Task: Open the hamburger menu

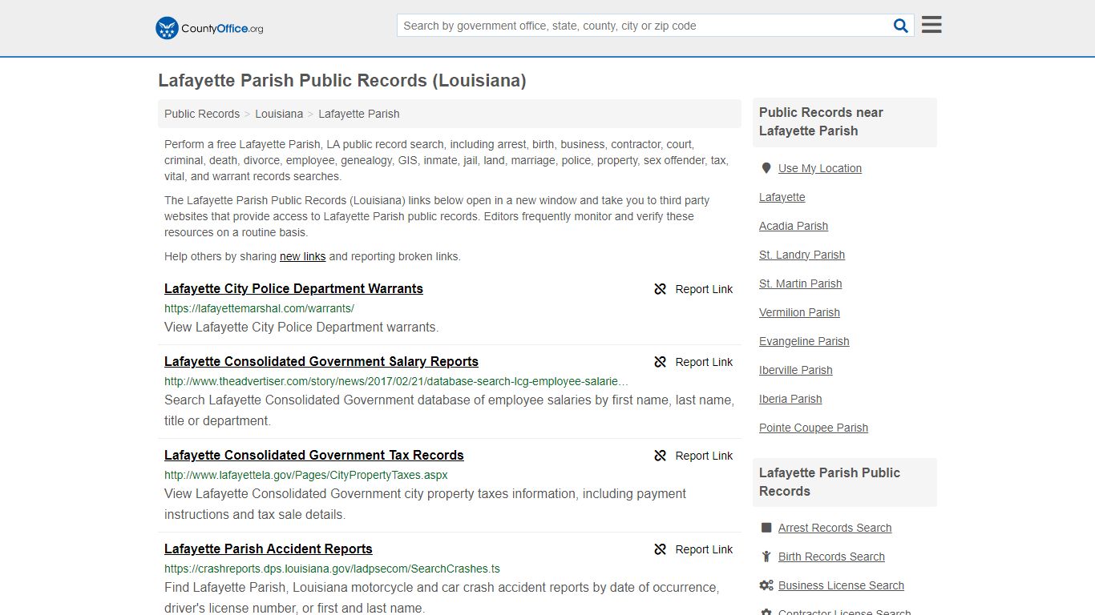Action: 931,25
